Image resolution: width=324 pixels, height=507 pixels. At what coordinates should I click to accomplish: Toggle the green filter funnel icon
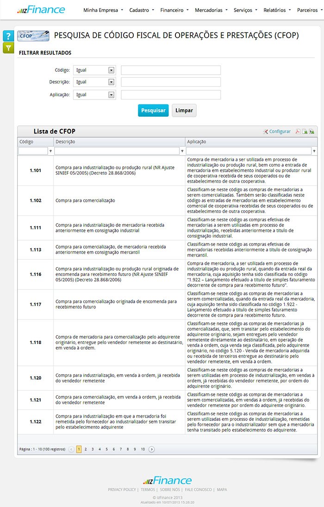(x=8, y=48)
